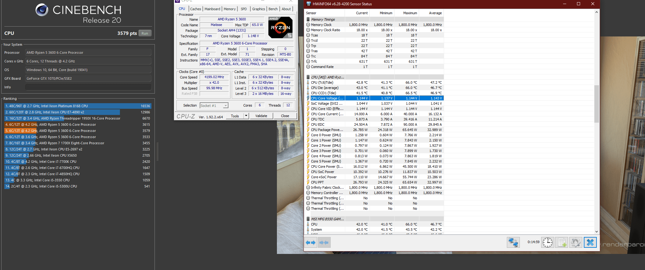Open the Socket #1 selection dropdown in CPU-Z
Image resolution: width=645 pixels, height=270 pixels.
(x=226, y=106)
